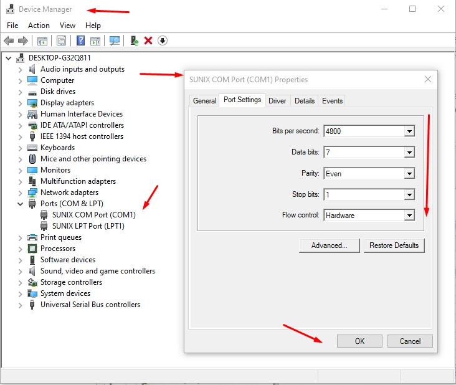Expand the Sound, video and game controllers node

coord(20,271)
